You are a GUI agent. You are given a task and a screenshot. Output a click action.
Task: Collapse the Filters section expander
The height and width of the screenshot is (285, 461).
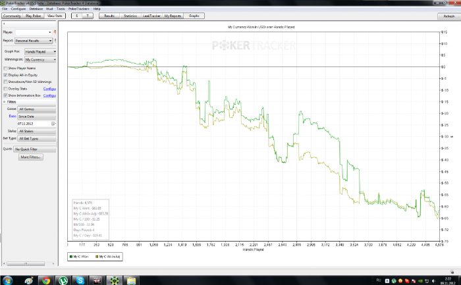click(5, 101)
